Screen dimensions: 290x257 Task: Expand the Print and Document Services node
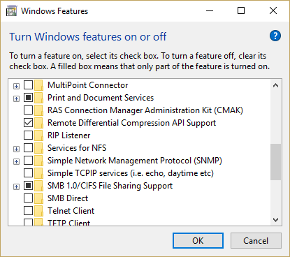(x=16, y=98)
